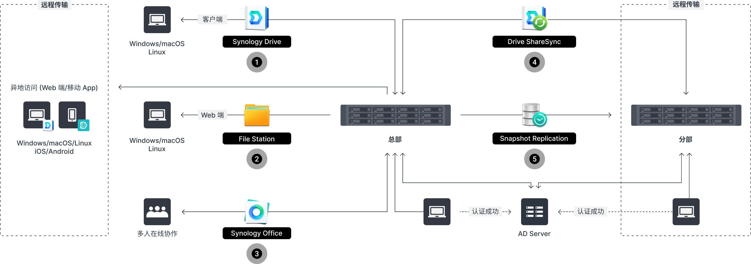Click the right 远程传输 header tag
The image size is (751, 264).
tap(686, 4)
